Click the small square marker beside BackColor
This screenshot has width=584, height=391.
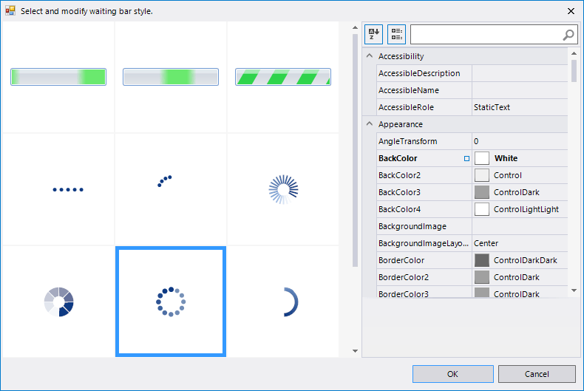(466, 158)
